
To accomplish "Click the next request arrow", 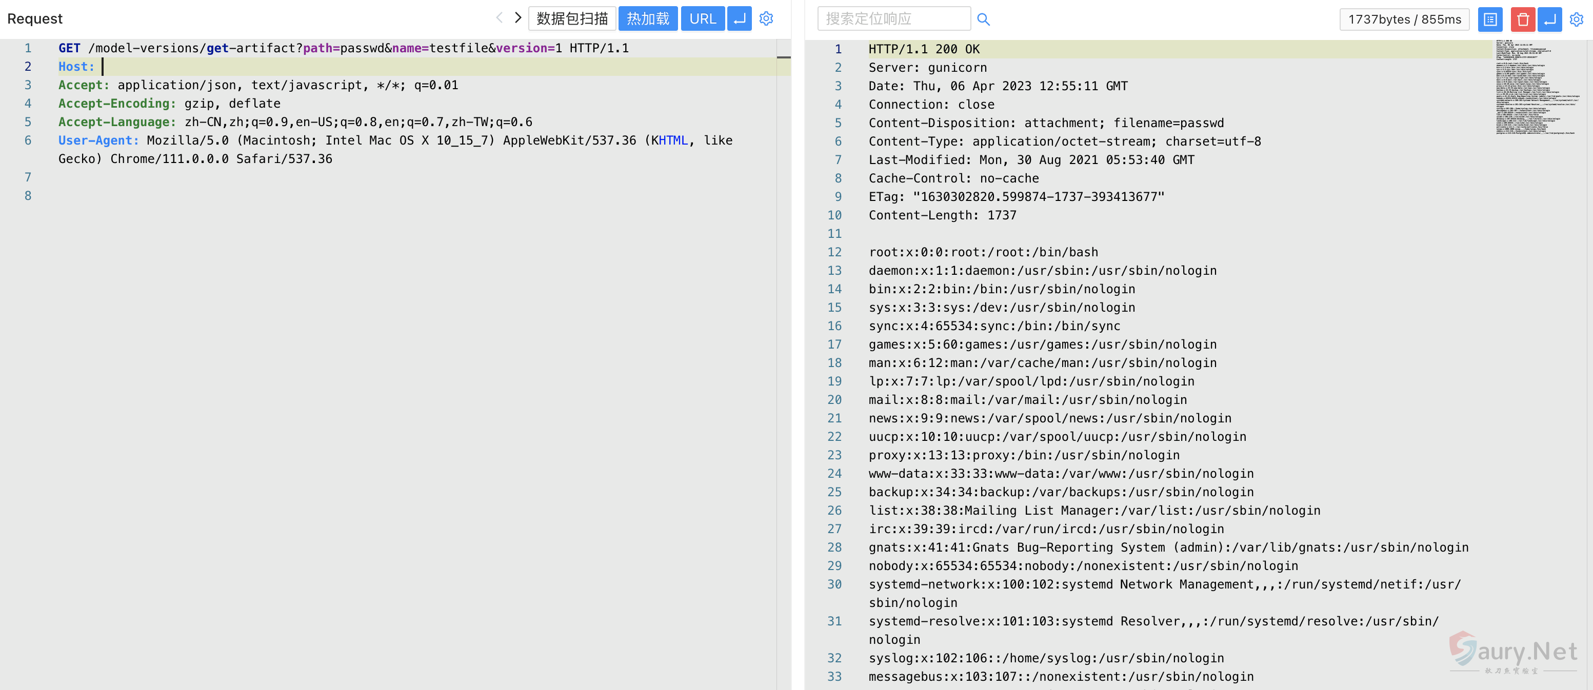I will point(518,18).
